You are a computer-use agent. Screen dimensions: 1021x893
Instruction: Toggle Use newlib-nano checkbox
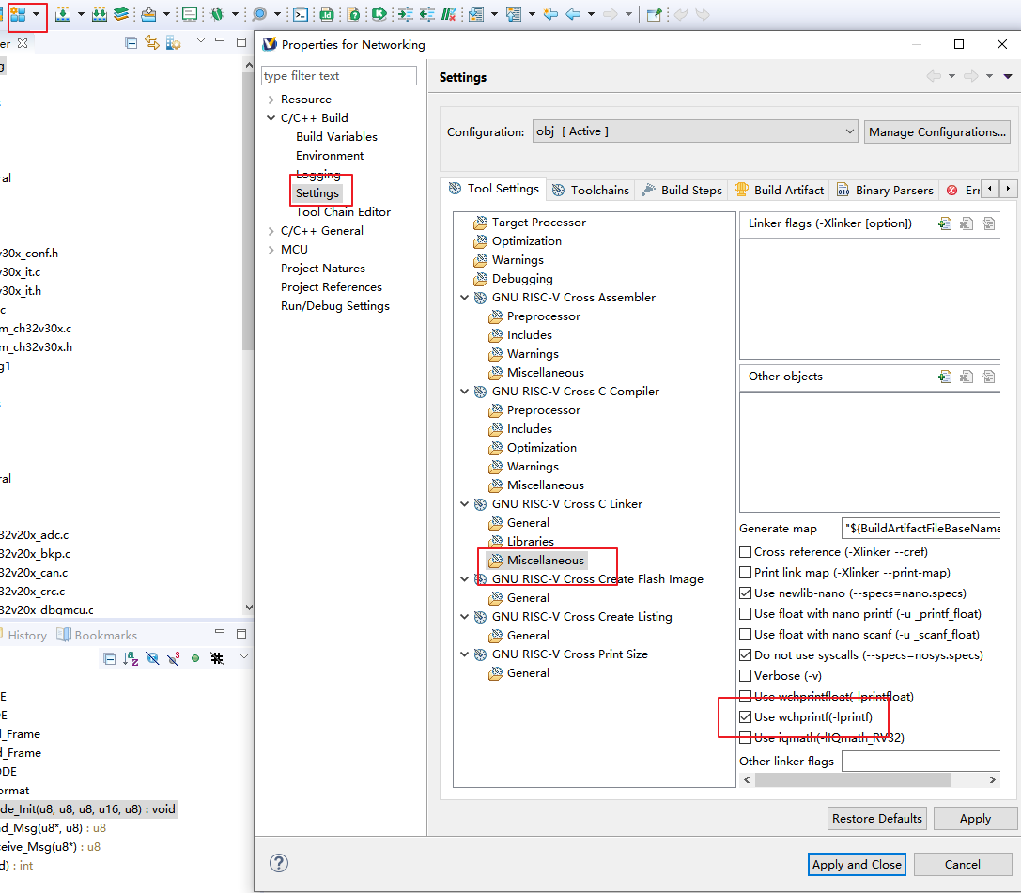click(x=746, y=593)
